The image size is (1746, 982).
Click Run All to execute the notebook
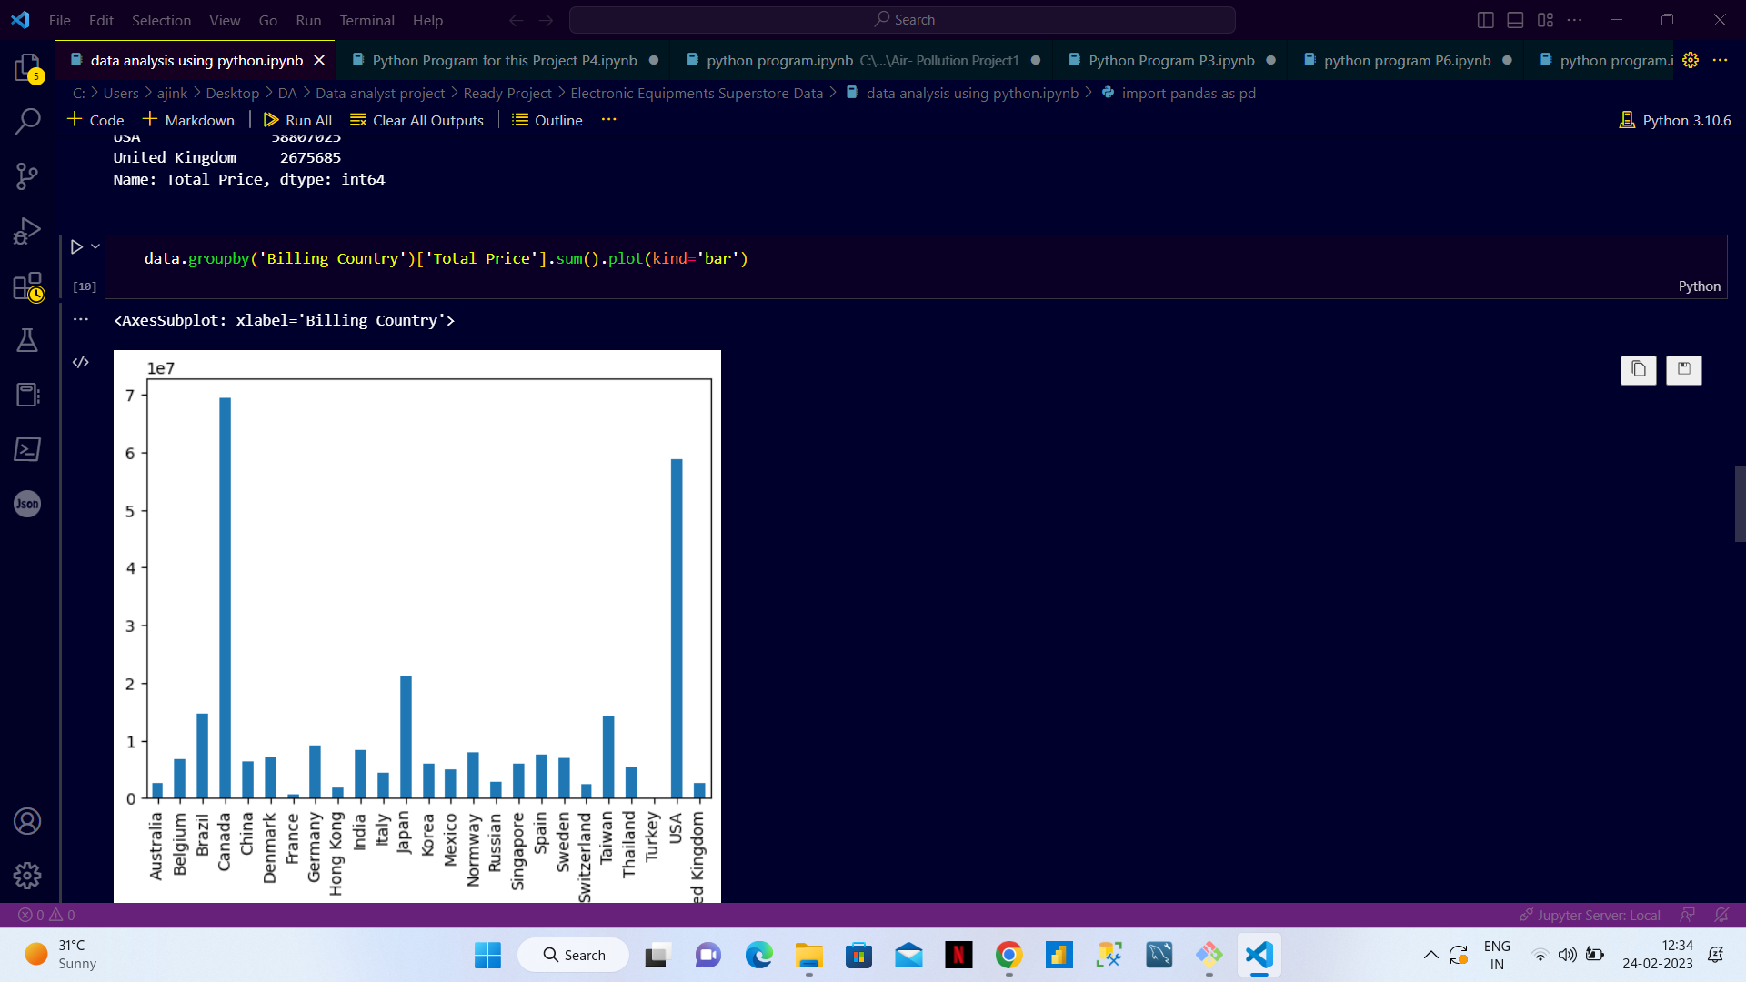pos(297,119)
